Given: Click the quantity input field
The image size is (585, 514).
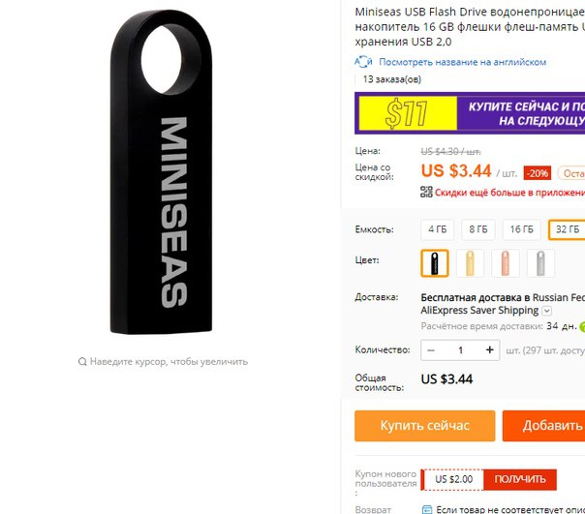Looking at the screenshot, I should coord(460,350).
